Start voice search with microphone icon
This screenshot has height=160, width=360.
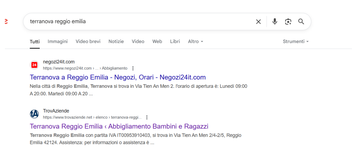click(275, 22)
